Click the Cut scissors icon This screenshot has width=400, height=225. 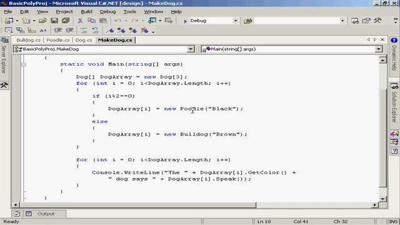tap(80, 21)
